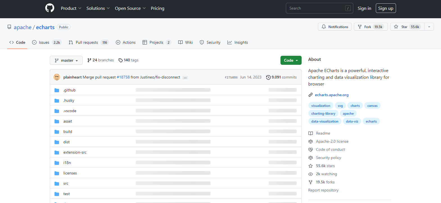Viewport: 441px width, 203px height.
Task: Click the dist folder icon
Action: click(x=57, y=142)
